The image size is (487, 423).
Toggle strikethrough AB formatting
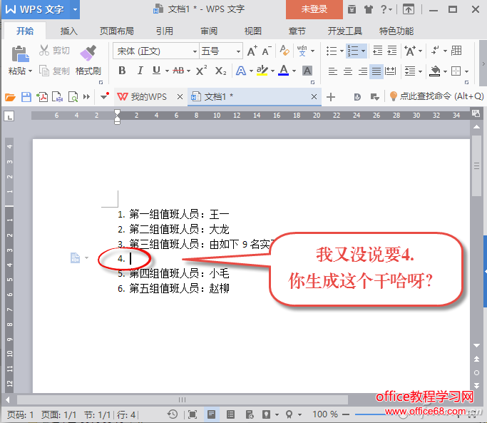[178, 71]
